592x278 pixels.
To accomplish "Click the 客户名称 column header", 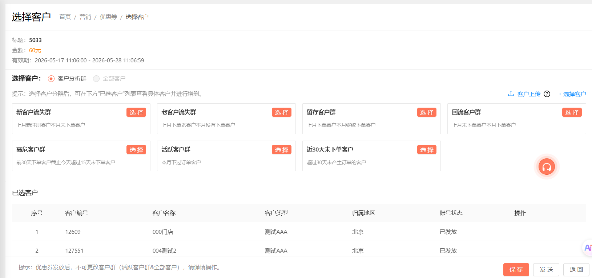I will coord(164,213).
